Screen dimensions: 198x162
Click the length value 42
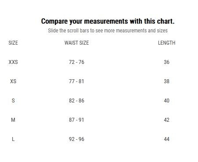click(x=166, y=120)
